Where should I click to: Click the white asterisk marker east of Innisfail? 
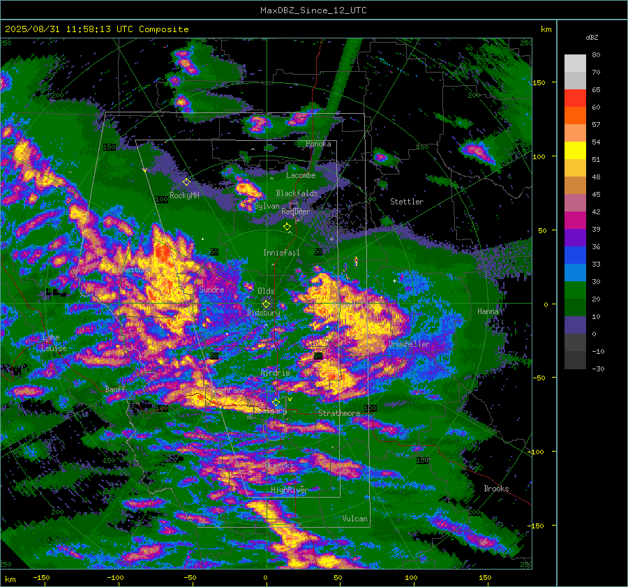click(x=331, y=239)
